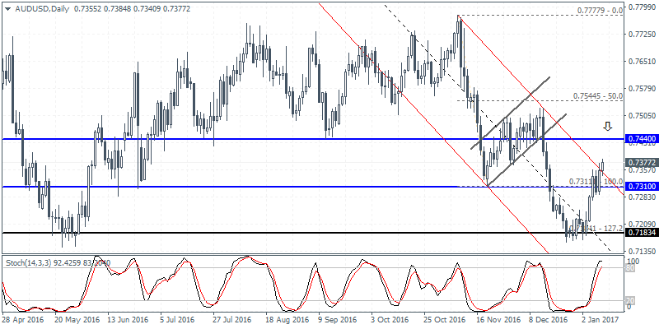
Task: Click price axis value 0.76510
Action: click(x=642, y=61)
